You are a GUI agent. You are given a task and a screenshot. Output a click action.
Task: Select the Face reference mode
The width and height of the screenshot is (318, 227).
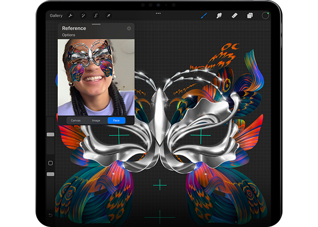coord(116,121)
